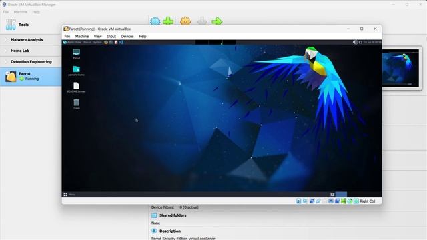427x240 pixels.
Task: Click the Description section heading
Action: coord(170,231)
